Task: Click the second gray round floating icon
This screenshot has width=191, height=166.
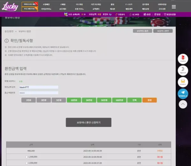Action: coord(183,71)
